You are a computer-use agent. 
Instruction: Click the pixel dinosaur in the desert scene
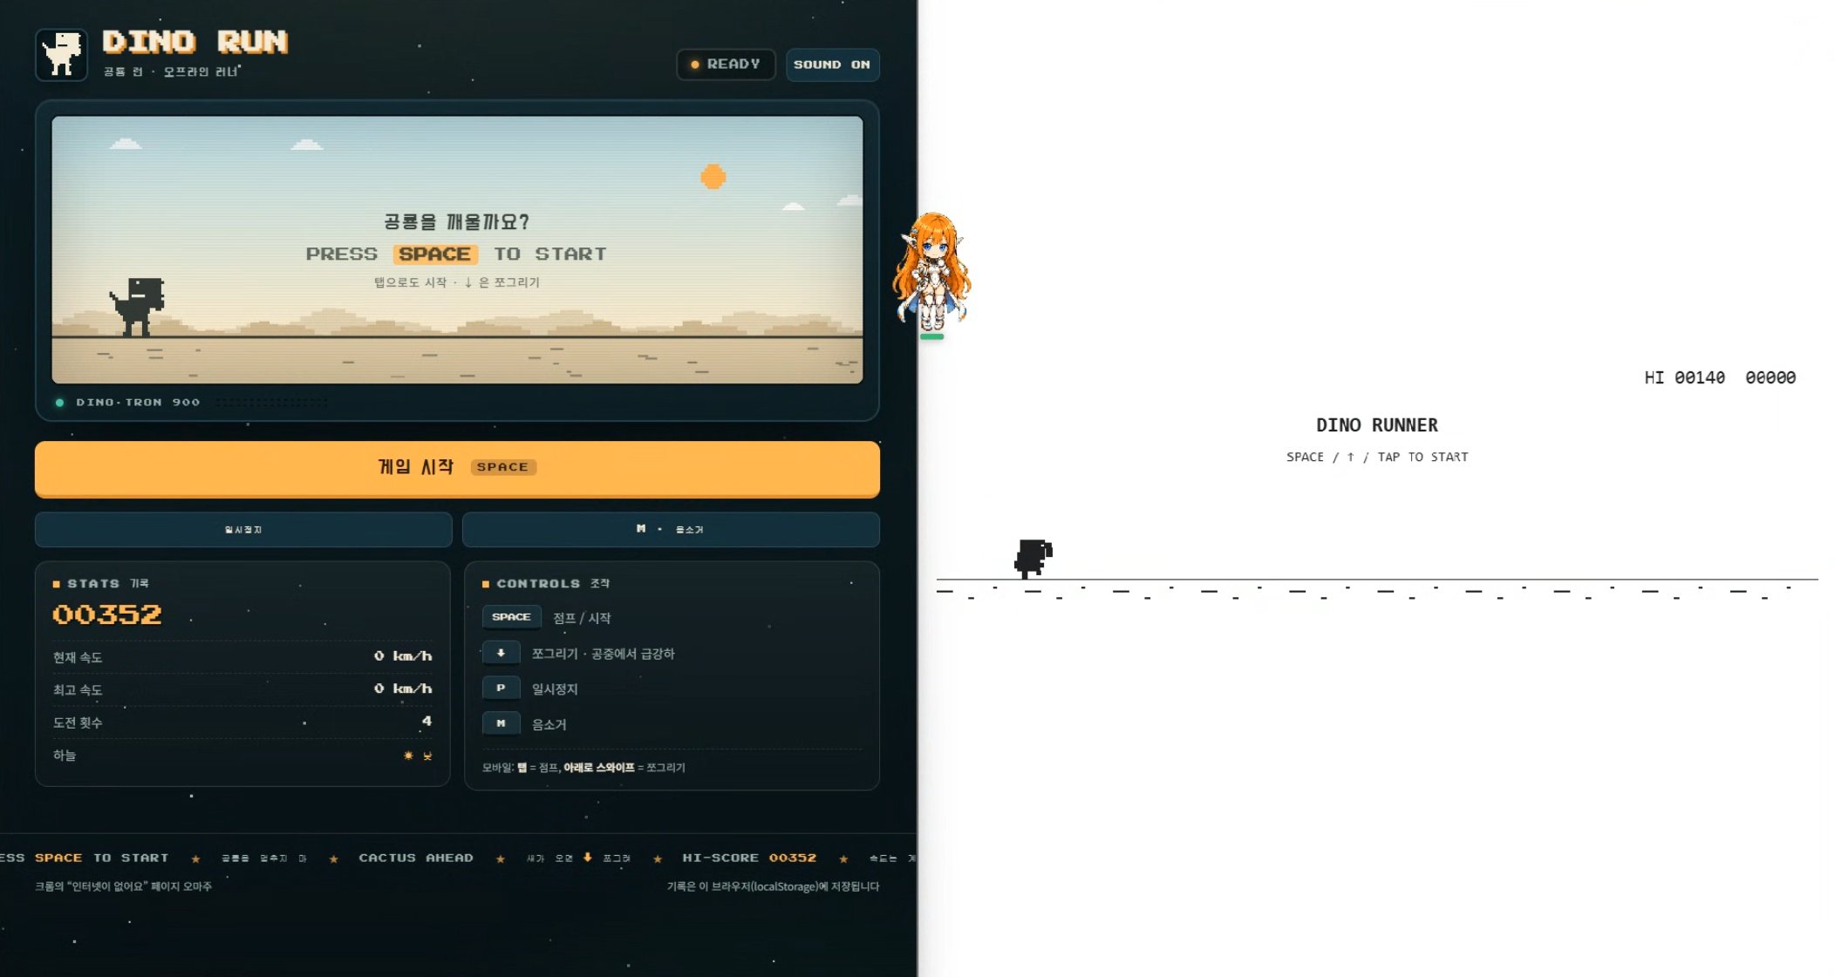click(138, 306)
